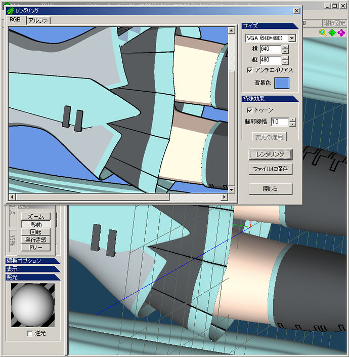Increase the 輪郭線幅 outline width stepper

click(x=293, y=120)
